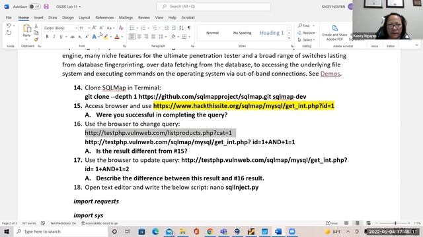The image size is (423, 237).
Task: Click the Clear All Formatting icon
Action: (x=121, y=28)
